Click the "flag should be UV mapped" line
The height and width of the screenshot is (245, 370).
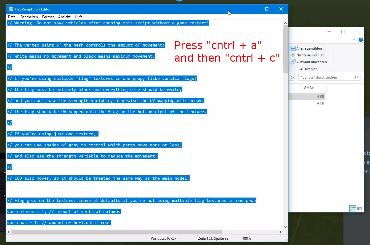point(107,112)
